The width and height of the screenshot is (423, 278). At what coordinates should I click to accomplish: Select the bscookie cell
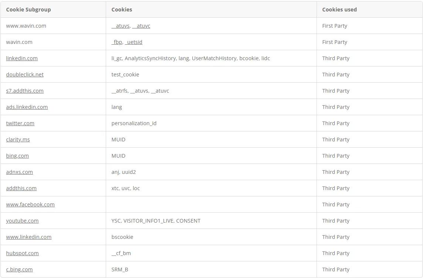point(211,237)
